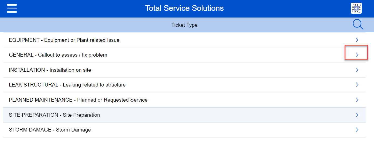
Task: Pick SITE PREPARATION ticket type
Action: 54,115
